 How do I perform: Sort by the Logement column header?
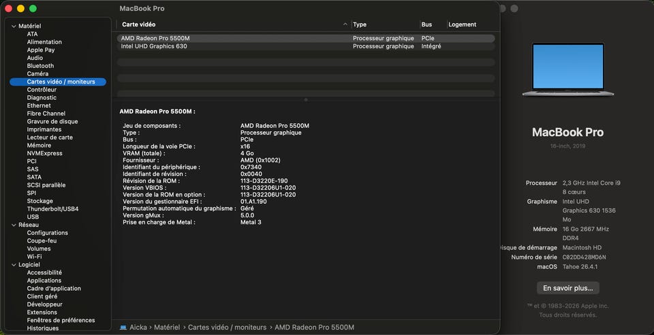(462, 24)
